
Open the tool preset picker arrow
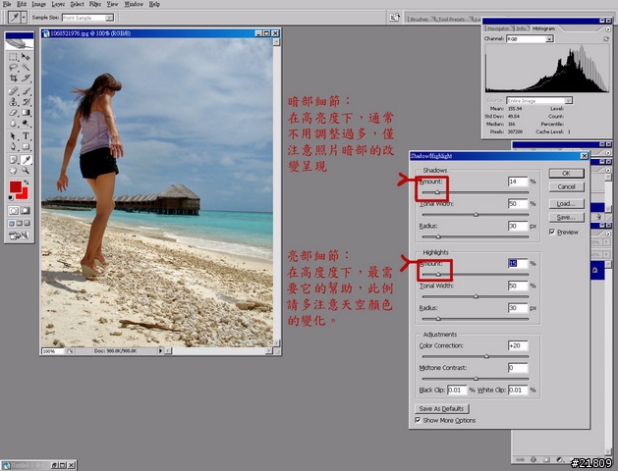(x=24, y=18)
